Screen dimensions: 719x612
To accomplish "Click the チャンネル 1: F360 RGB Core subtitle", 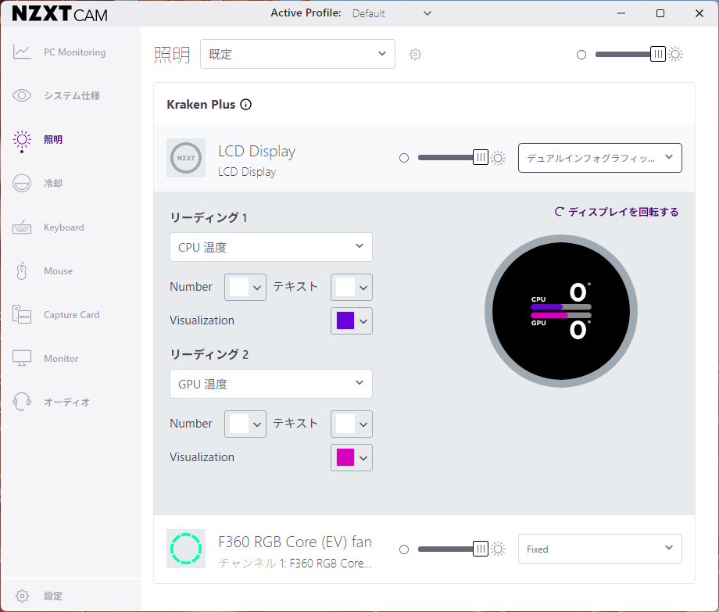I will pos(295,563).
